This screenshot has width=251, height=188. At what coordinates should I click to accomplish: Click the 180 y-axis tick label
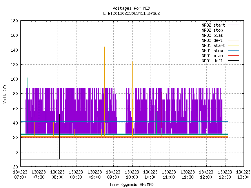tap(14, 21)
